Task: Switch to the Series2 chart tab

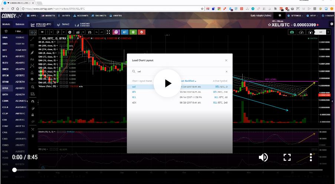Action: tap(63, 24)
